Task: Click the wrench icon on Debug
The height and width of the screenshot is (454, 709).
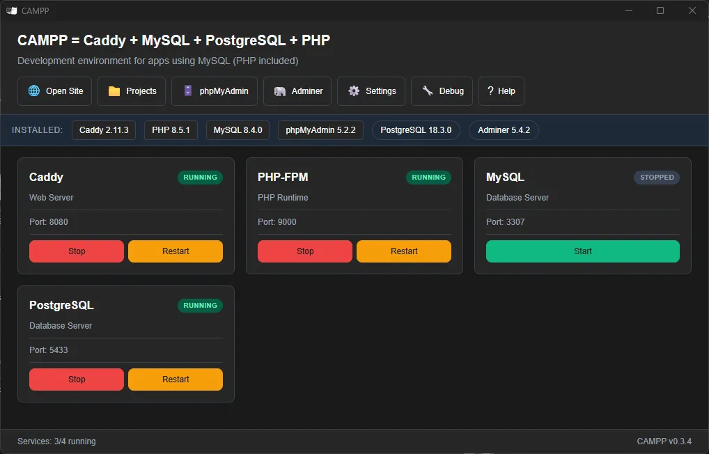Action: pos(428,91)
